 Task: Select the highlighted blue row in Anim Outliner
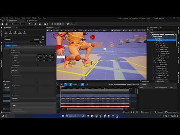[x=162, y=40]
